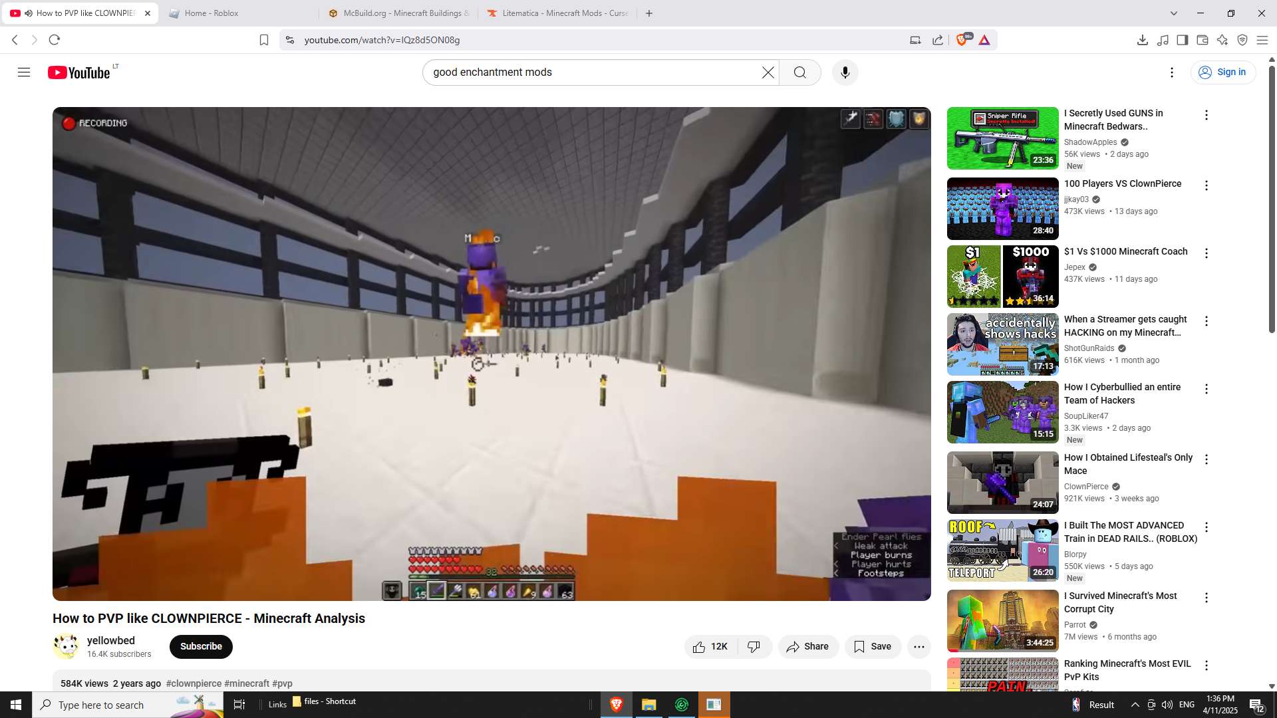This screenshot has width=1277, height=718.
Task: Open more actions ellipsis under video
Action: 919,646
